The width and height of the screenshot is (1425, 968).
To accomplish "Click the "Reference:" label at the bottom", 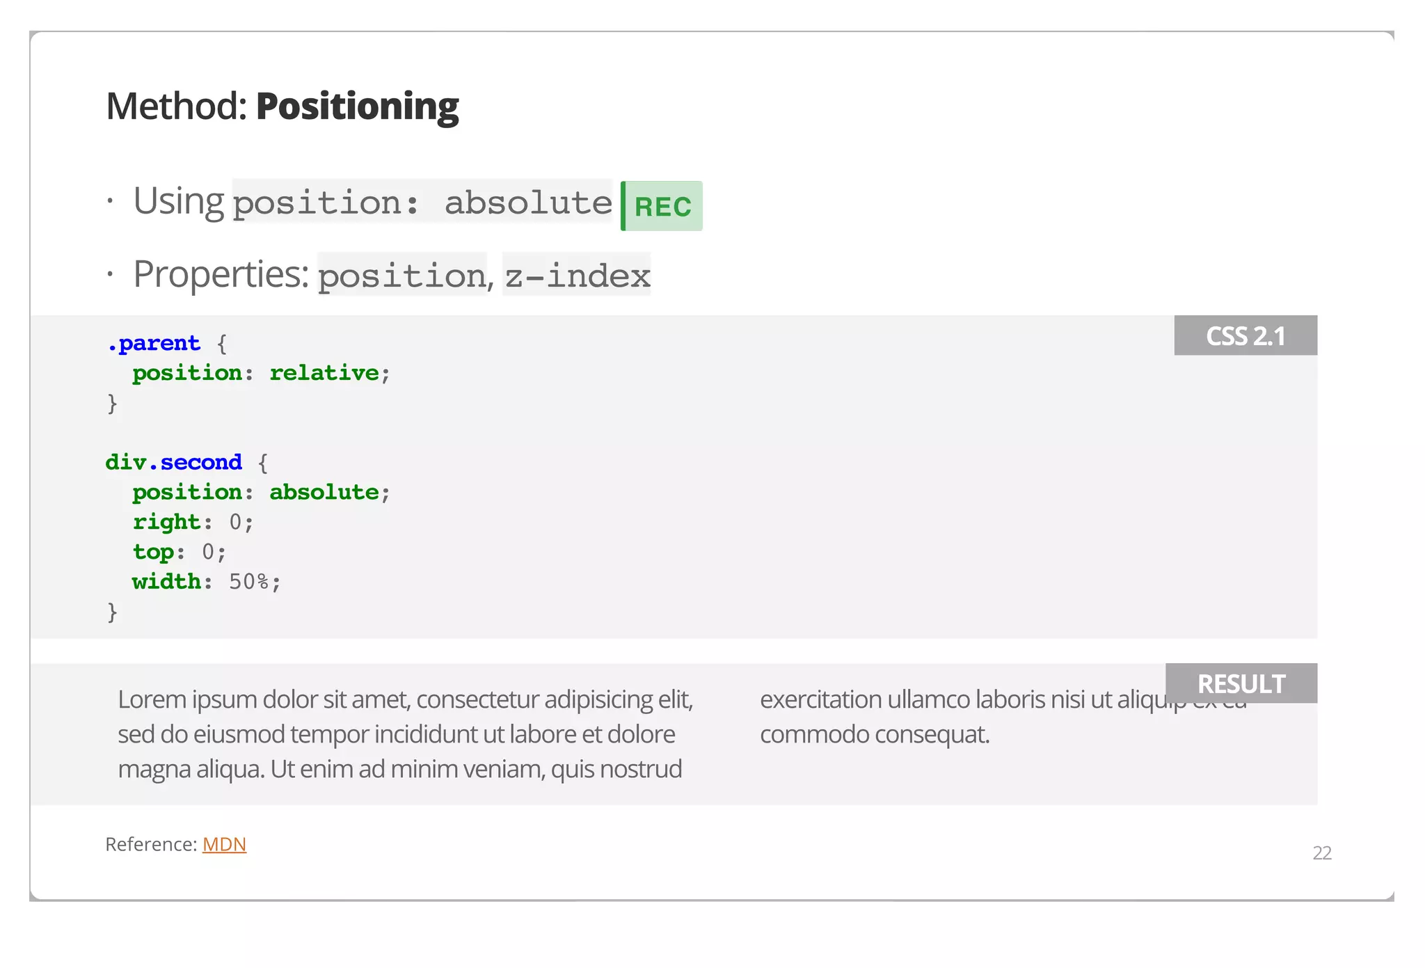I will tap(151, 844).
